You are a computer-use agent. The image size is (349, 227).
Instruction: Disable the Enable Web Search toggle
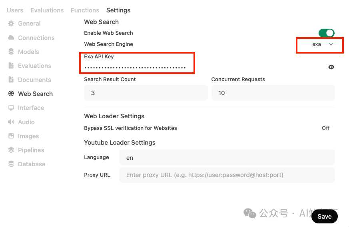[x=327, y=33]
